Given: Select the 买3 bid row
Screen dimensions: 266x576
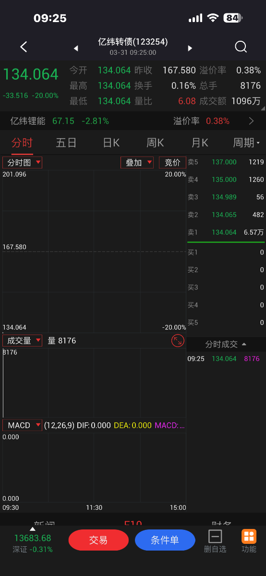Looking at the screenshot, I should (226, 288).
